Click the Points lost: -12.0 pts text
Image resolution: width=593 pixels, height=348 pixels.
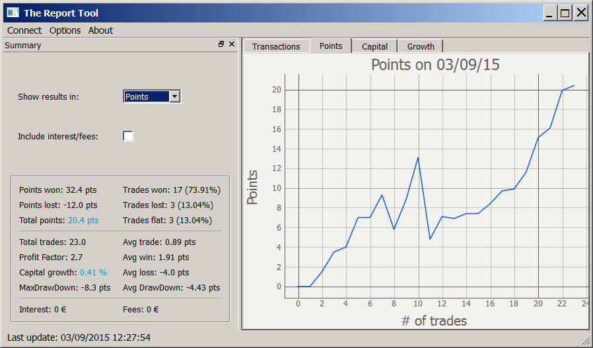pyautogui.click(x=58, y=205)
